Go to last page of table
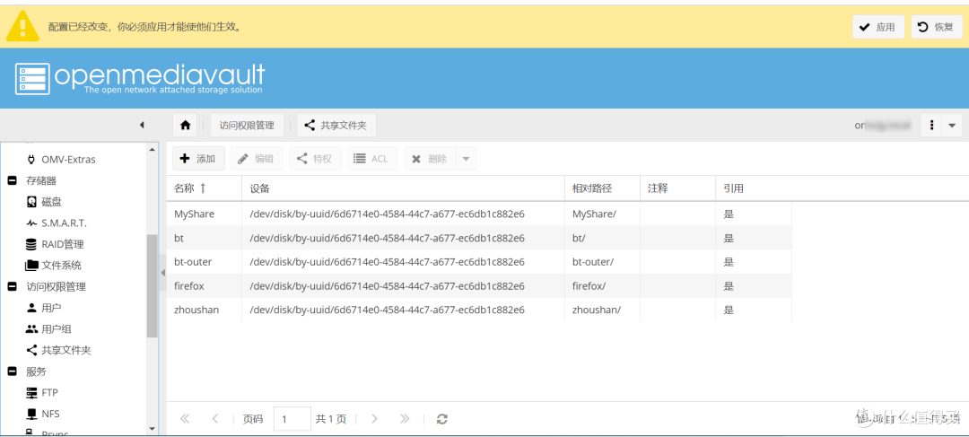The width and height of the screenshot is (969, 437). (405, 418)
